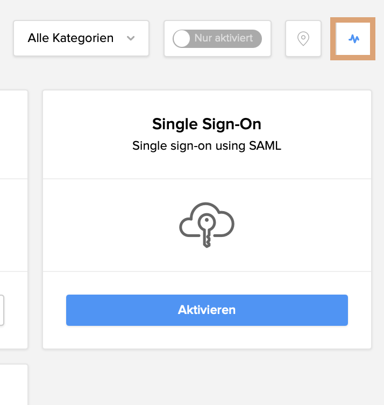Image resolution: width=384 pixels, height=405 pixels.
Task: Click the Alle Kategorien label text
Action: tap(70, 38)
